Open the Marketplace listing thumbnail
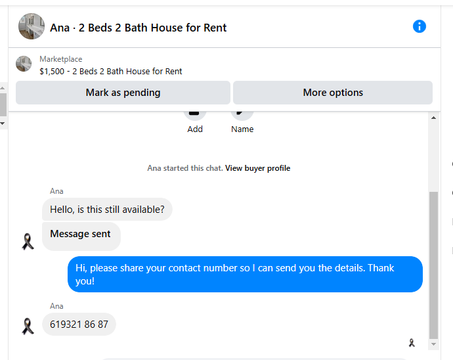This screenshot has height=360, width=453. (24, 64)
